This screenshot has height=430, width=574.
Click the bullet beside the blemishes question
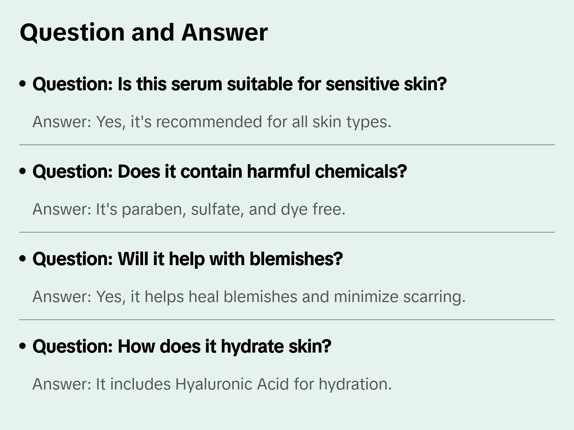23,259
